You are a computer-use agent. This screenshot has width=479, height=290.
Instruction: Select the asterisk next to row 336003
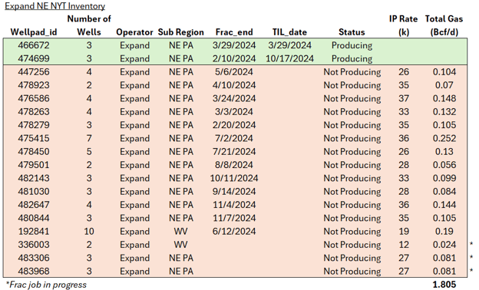(471, 244)
